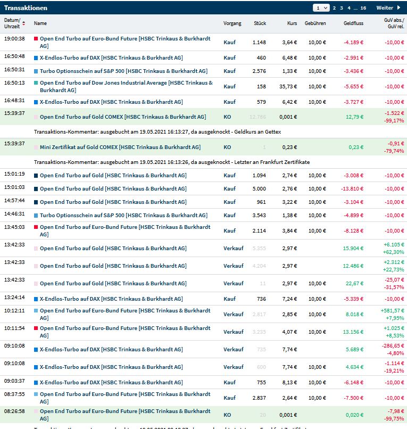The height and width of the screenshot is (429, 407).
Task: Click red square of 13:45:03 Euro-Bund row
Action: click(x=36, y=227)
